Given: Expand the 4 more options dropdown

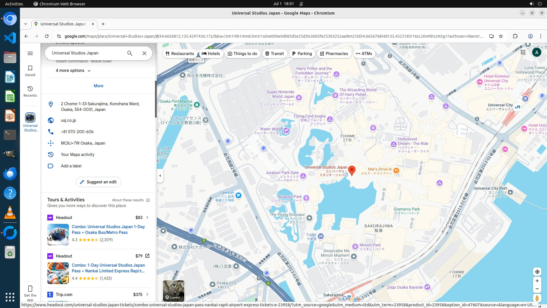Looking at the screenshot, I should coord(73,70).
